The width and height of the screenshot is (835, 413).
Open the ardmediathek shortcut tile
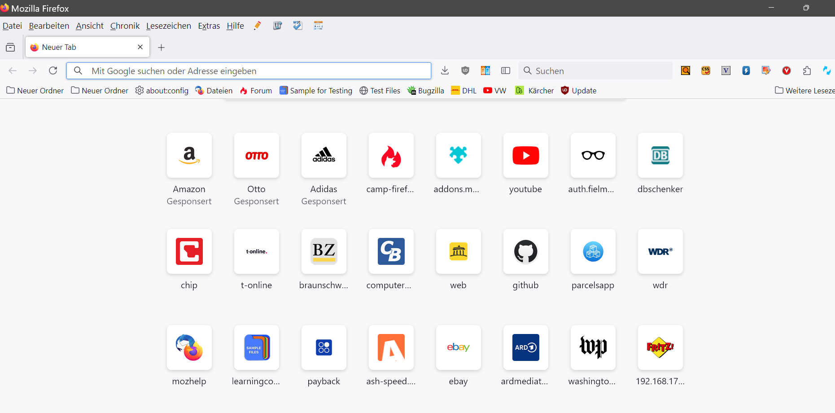(526, 347)
